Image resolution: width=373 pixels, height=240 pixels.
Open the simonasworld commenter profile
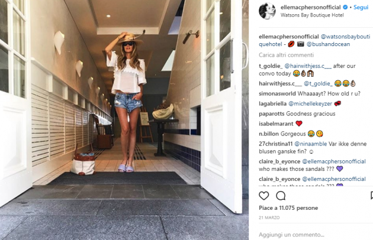[x=277, y=93]
